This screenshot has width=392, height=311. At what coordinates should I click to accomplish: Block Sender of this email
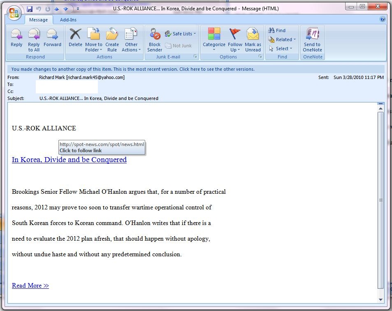pos(155,40)
